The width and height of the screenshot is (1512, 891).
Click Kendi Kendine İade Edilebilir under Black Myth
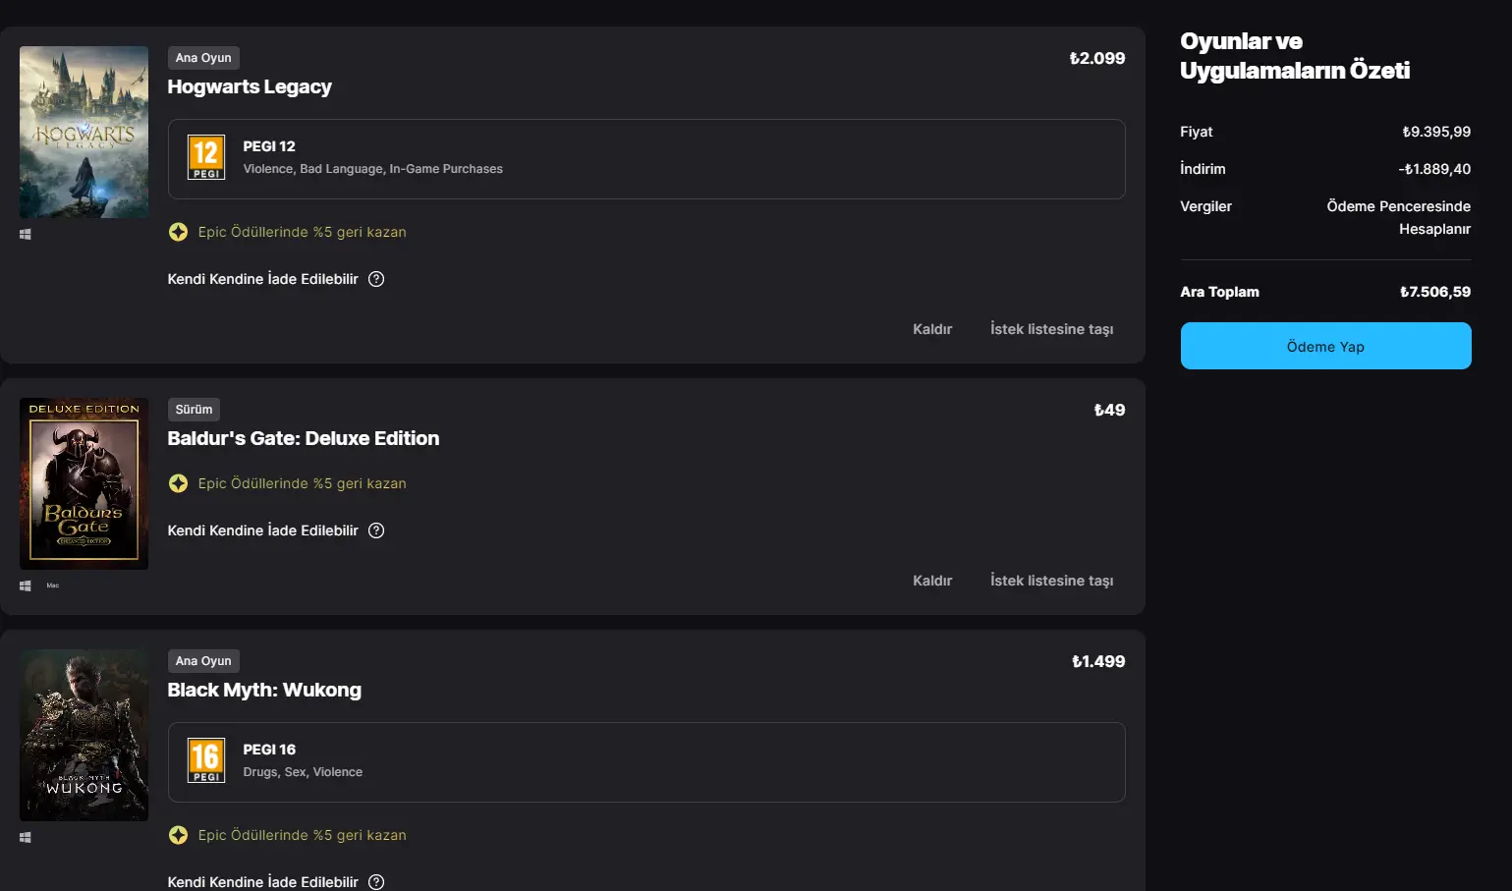click(262, 882)
